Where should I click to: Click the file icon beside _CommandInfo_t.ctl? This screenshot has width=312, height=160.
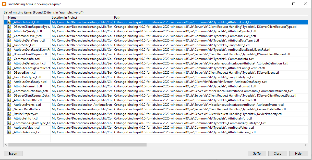(x=9, y=59)
